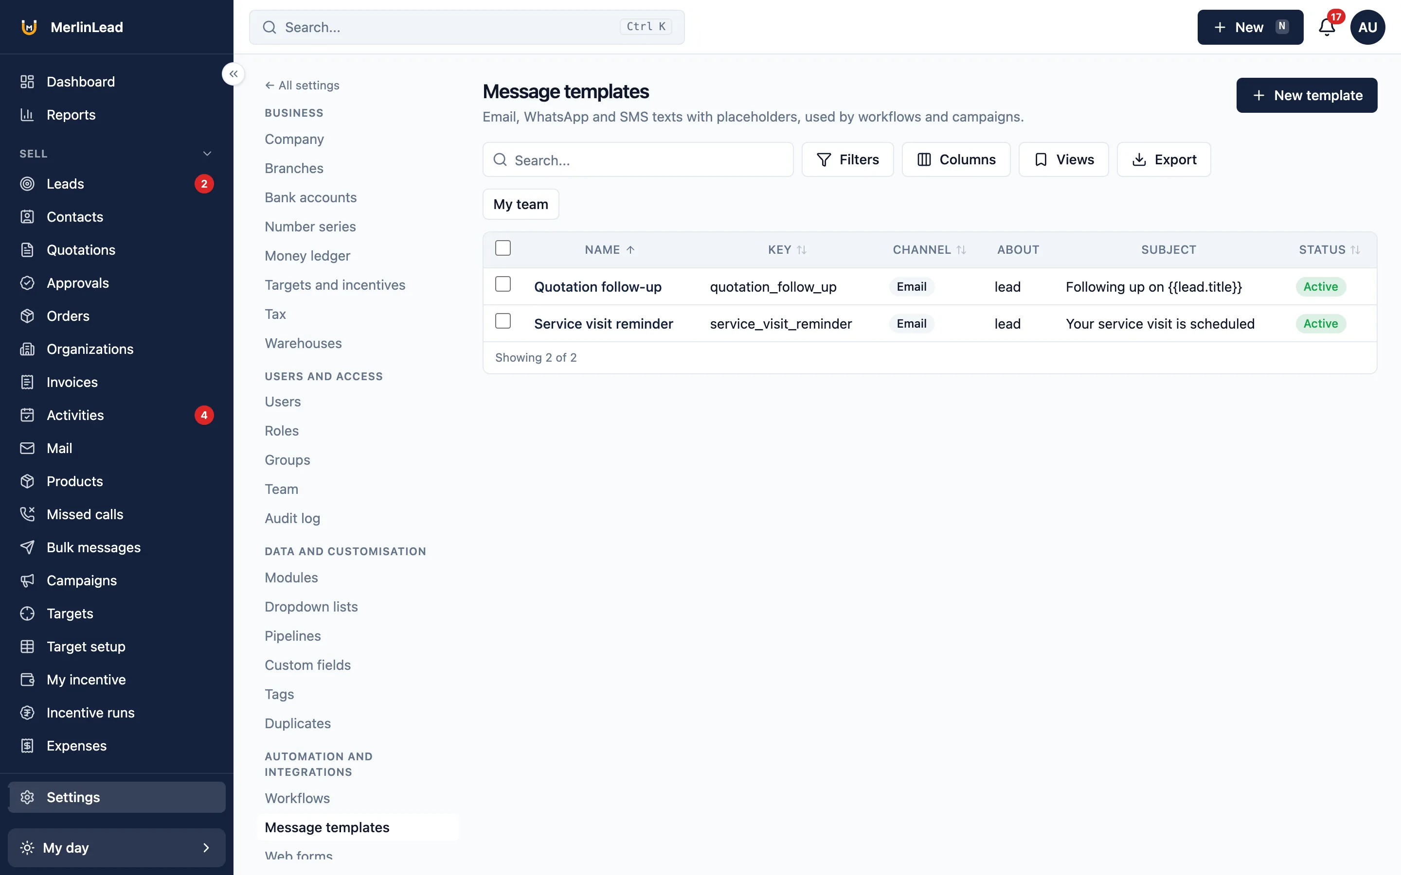Expand the My day panel chevron
This screenshot has height=875, width=1401.
pyautogui.click(x=206, y=848)
